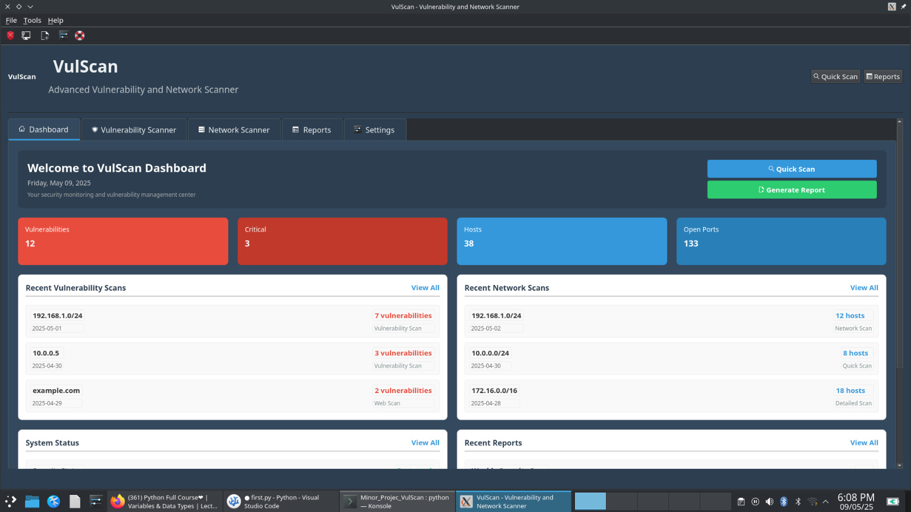Click the red Critical vulnerabilities count card
This screenshot has width=911, height=512.
point(342,241)
